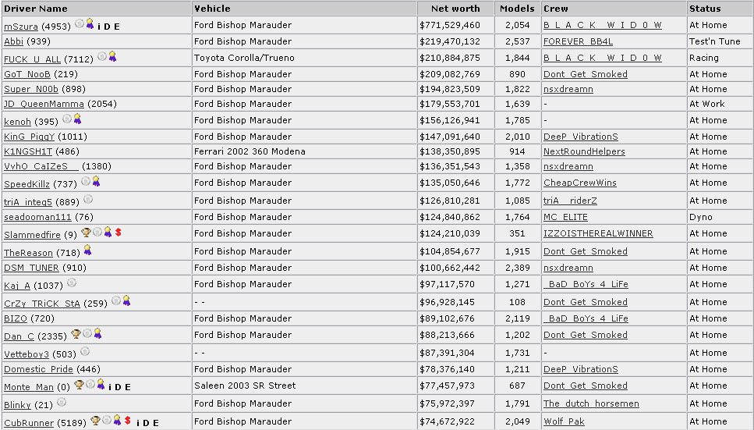Click the trophy icon next to Monte_Man
The height and width of the screenshot is (430, 754).
[79, 384]
